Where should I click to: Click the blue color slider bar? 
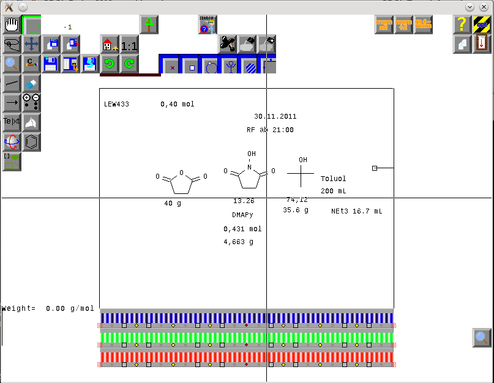pyautogui.click(x=246, y=318)
